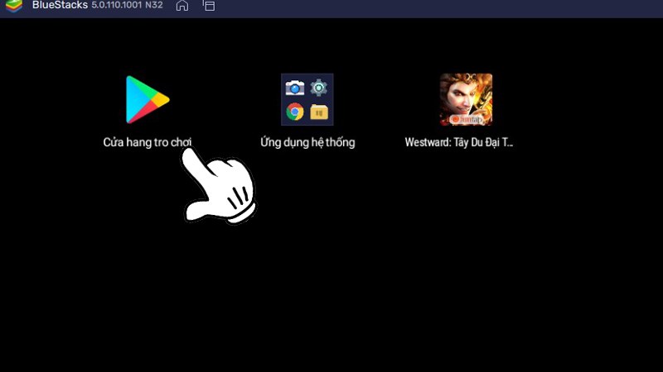The image size is (663, 372).
Task: Click version number 5.0.110.1001 N32
Action: [128, 5]
